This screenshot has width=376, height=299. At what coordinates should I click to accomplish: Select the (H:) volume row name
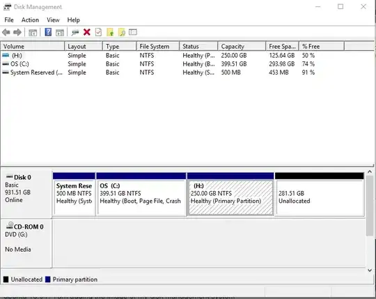[17, 56]
